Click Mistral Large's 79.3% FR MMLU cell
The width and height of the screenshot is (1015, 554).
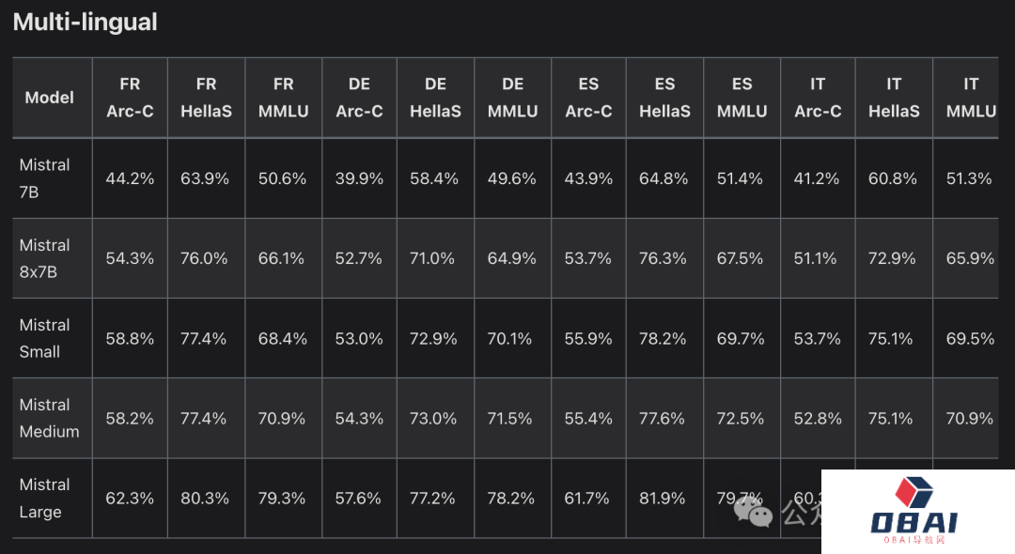[283, 499]
